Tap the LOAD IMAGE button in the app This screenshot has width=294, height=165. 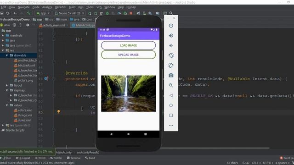(129, 45)
